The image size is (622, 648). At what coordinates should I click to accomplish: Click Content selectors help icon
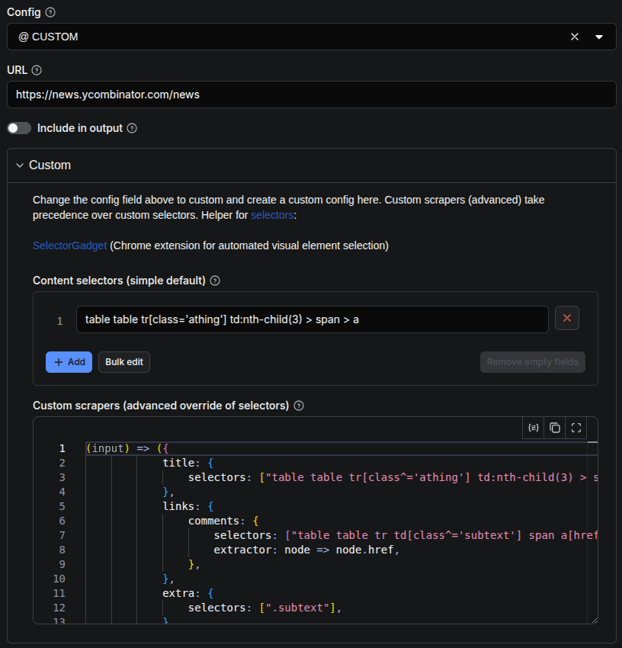coord(215,281)
